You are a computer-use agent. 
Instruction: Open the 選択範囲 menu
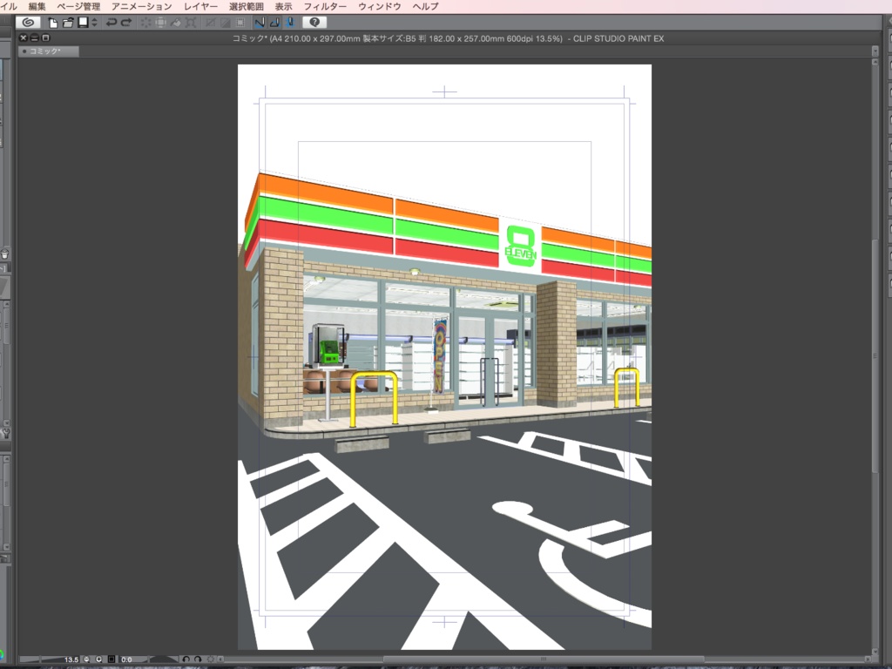pyautogui.click(x=247, y=6)
